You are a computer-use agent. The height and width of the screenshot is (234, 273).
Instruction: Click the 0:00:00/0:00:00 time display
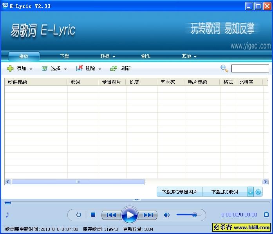(x=239, y=215)
